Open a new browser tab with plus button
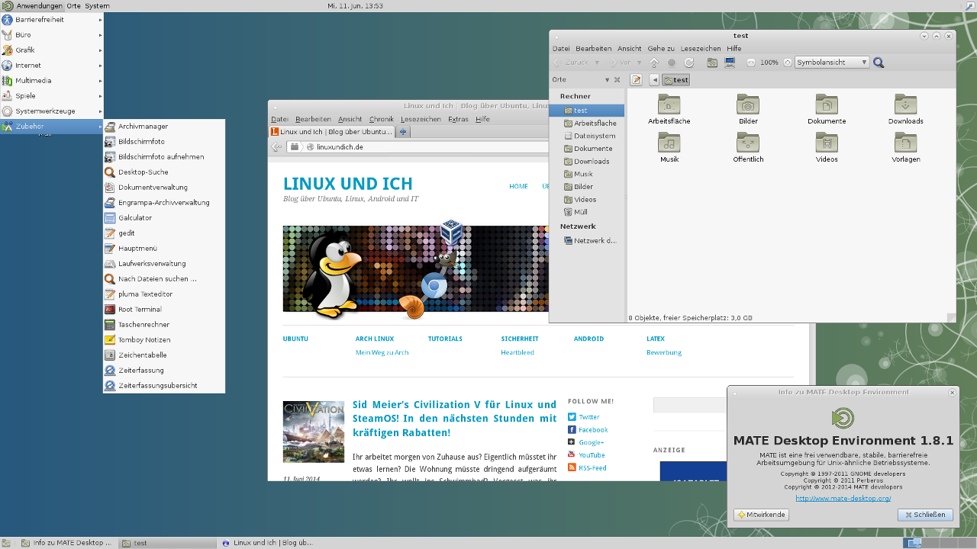 [403, 131]
